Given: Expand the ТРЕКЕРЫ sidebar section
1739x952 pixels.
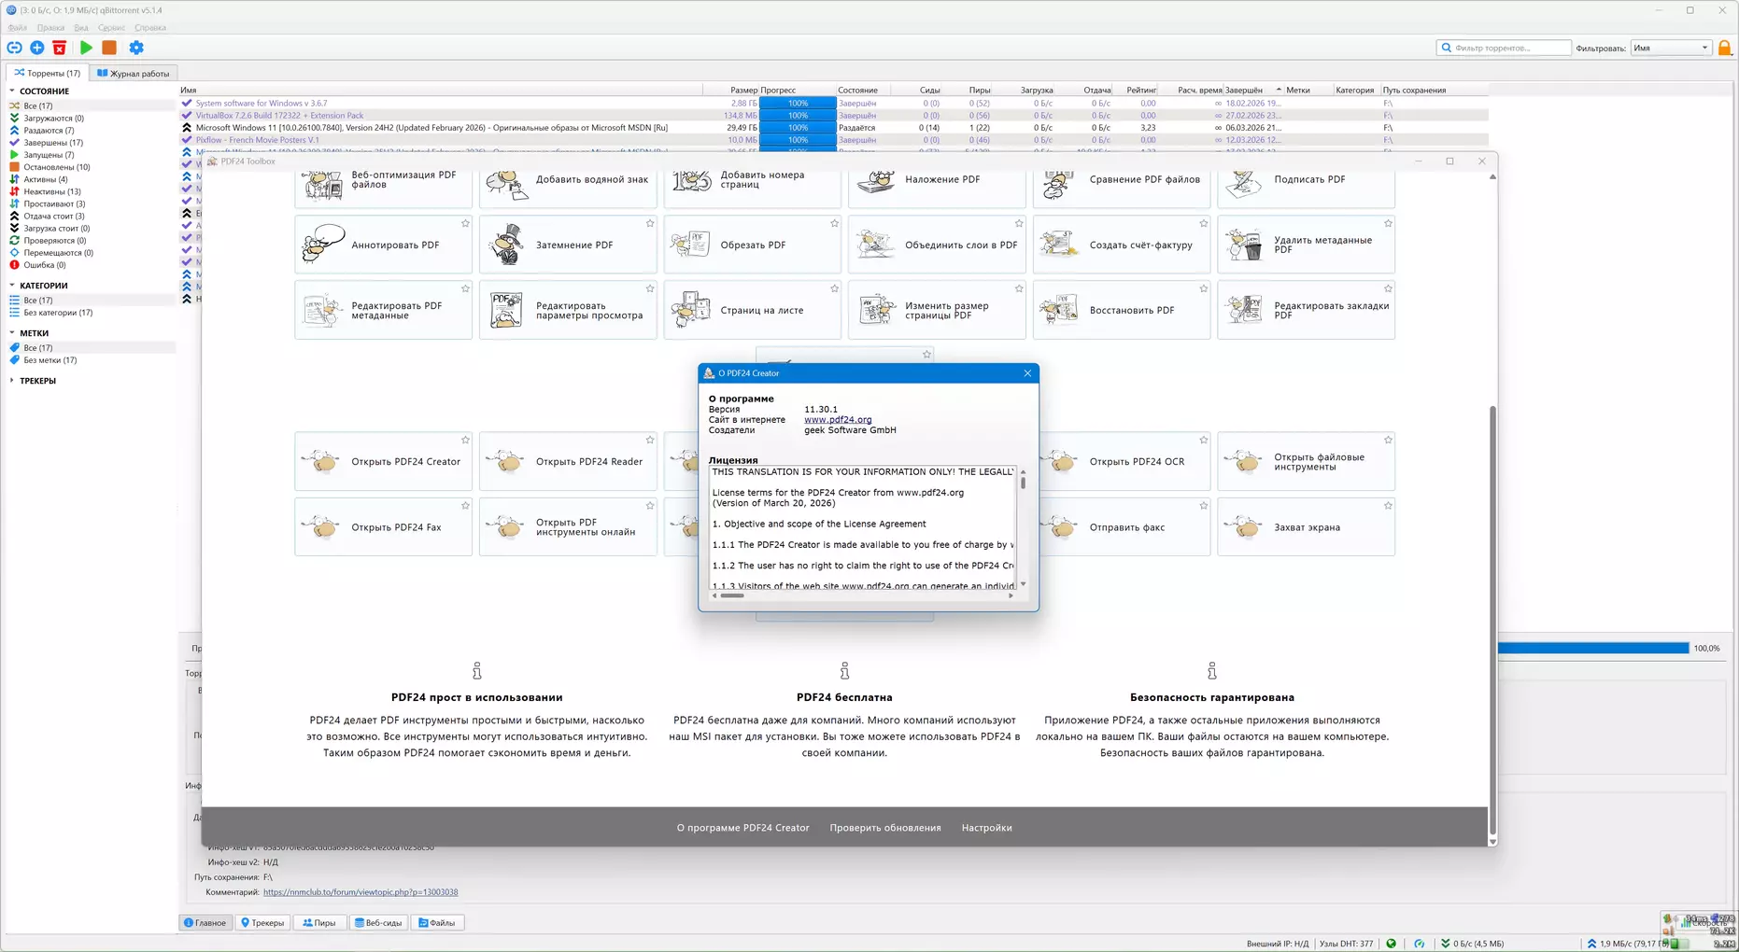Looking at the screenshot, I should [x=12, y=381].
